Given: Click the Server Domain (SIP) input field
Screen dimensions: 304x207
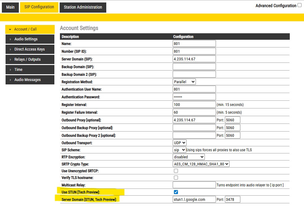Looking at the screenshot, I should [x=194, y=59].
